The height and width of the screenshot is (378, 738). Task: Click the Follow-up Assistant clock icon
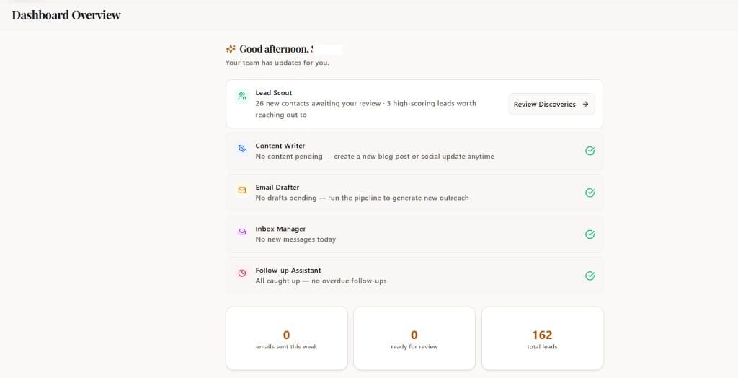[242, 273]
